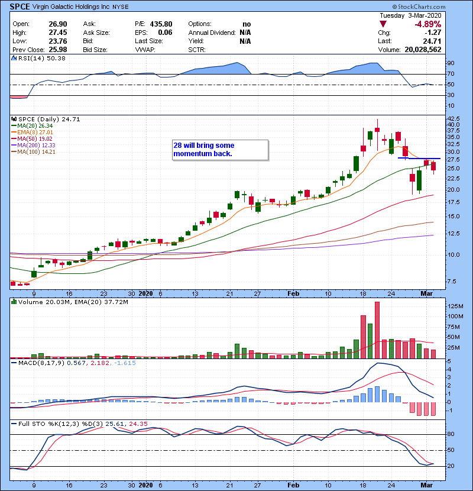Click the Virgin Galactic Holdings Inc name
The image size is (473, 491).
[x=71, y=7]
